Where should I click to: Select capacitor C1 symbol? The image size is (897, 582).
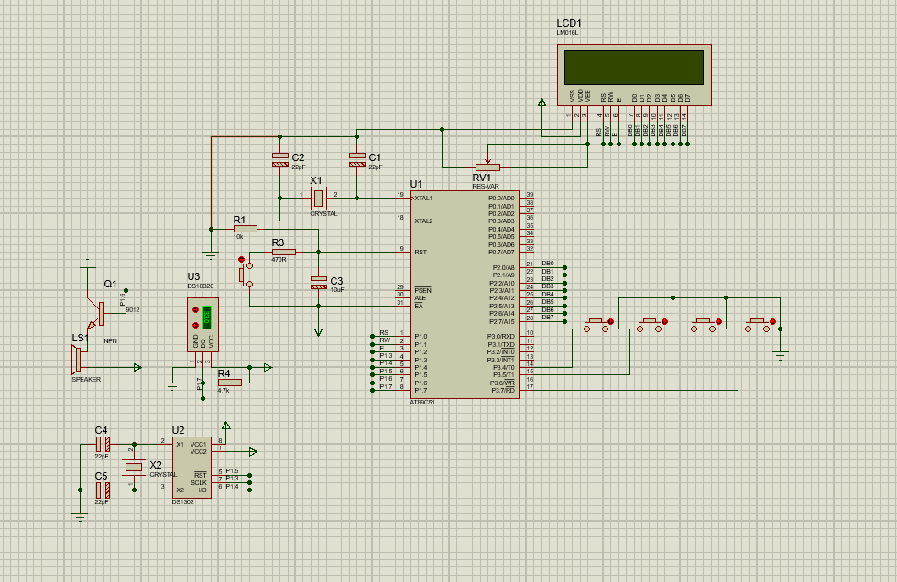[357, 159]
